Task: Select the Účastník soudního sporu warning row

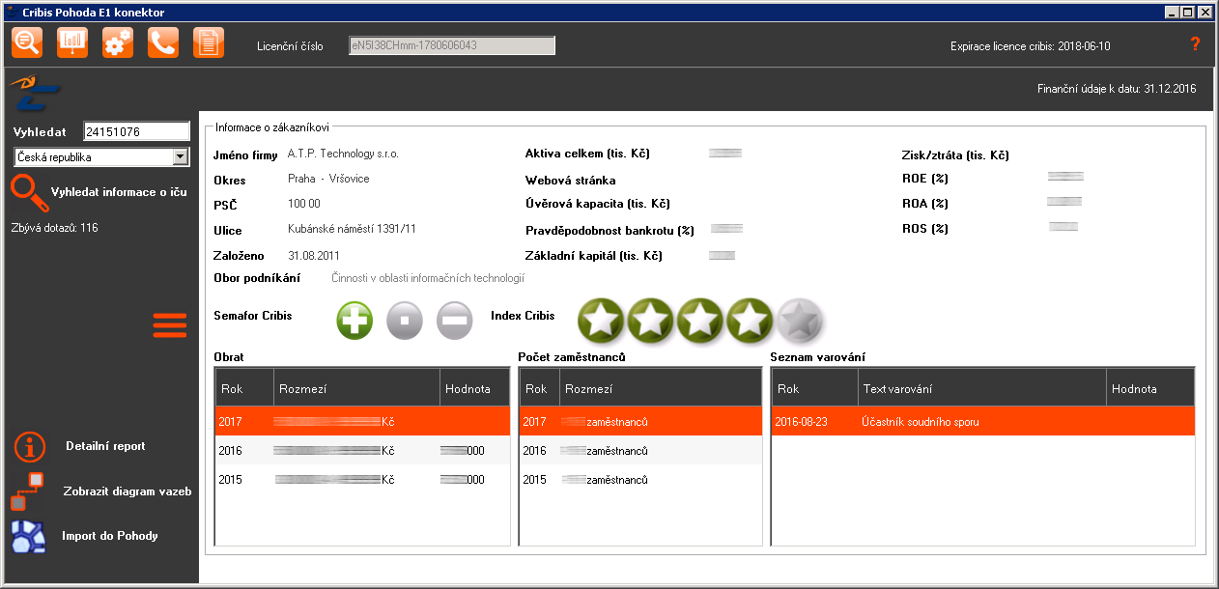Action: (983, 421)
